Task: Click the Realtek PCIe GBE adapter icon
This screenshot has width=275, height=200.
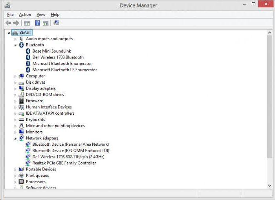Action: pos(28,163)
